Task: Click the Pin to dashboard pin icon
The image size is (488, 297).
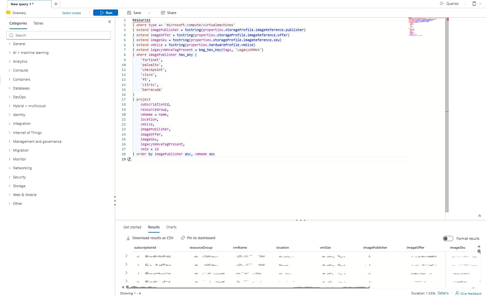Action: (x=183, y=238)
